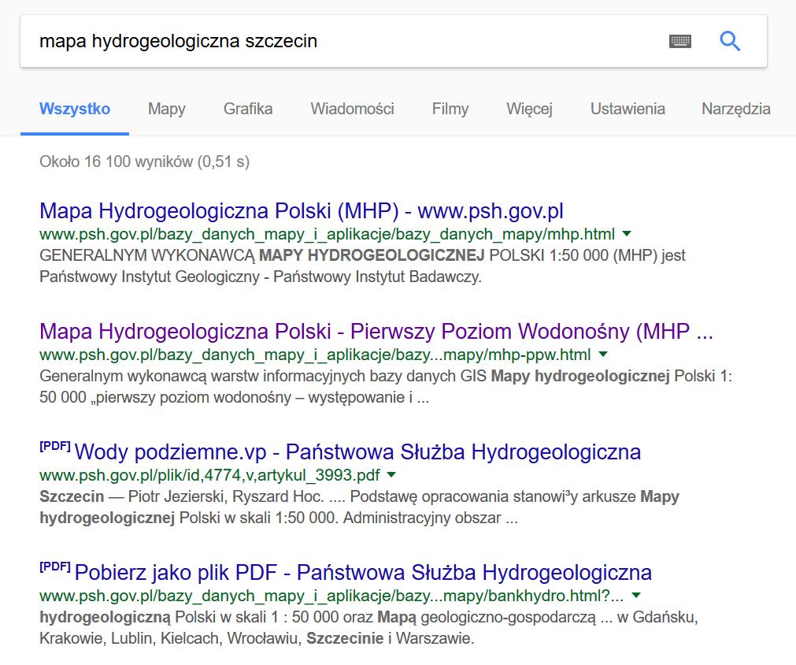Click snippet mentioning Gdańsku, Krakowie, Lublin

369,627
